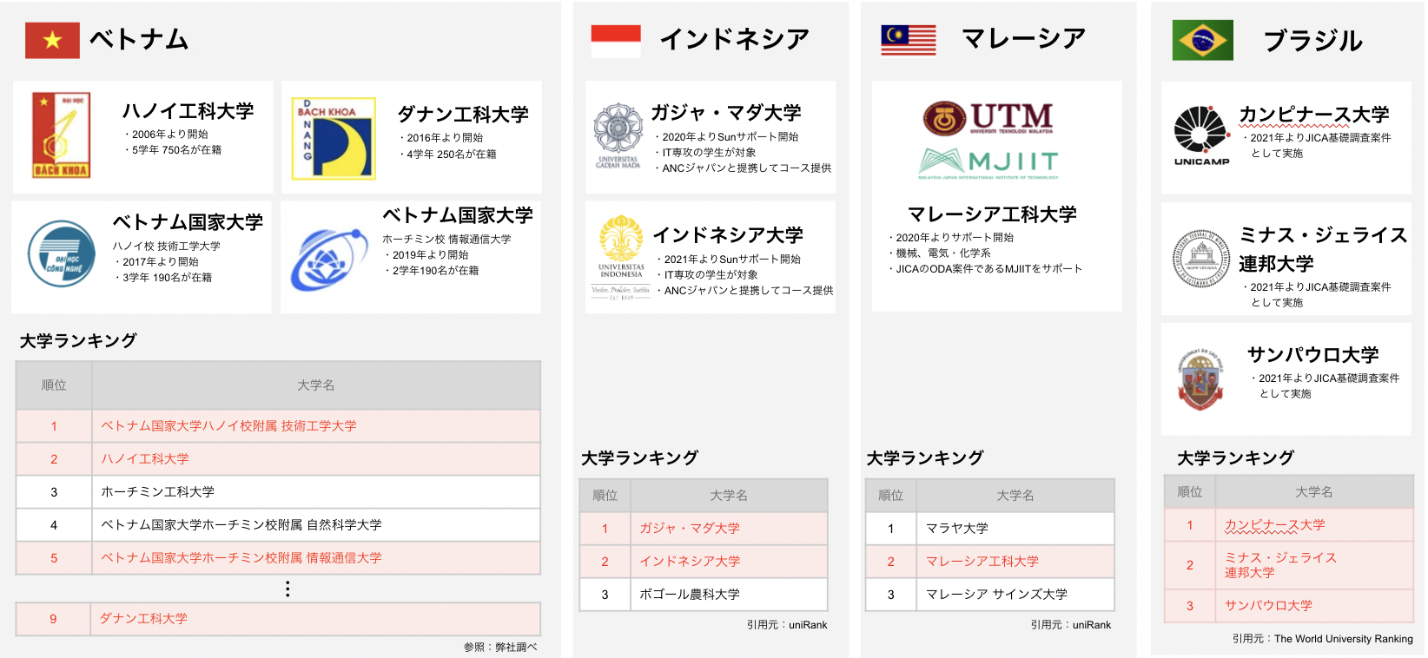Screen dimensions: 1428x658
Task: Select ダナン工科大学 in the rank 9 row
Action: pyautogui.click(x=143, y=619)
